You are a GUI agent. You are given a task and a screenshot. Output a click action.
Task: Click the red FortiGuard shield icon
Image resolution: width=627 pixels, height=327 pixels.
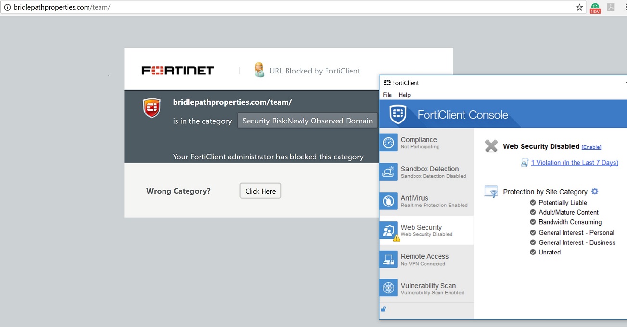pyautogui.click(x=151, y=108)
